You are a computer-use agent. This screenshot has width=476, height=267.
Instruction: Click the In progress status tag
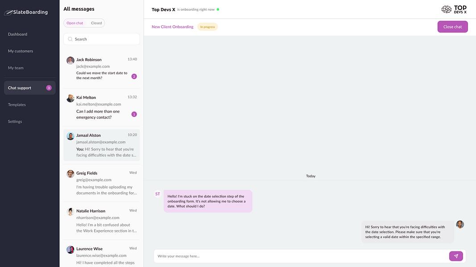click(207, 27)
